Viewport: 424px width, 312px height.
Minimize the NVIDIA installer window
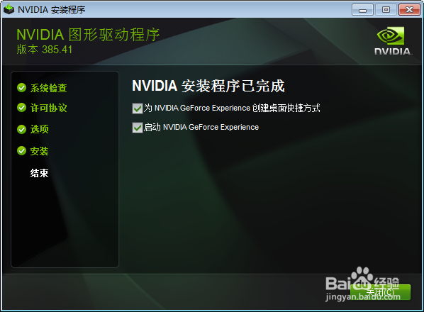(x=362, y=10)
